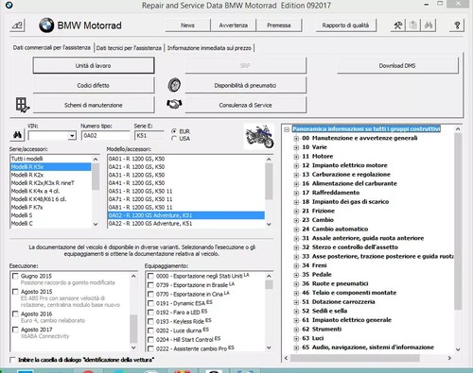Click the scrollbar thumb in Esecuzione list
The image size is (473, 373).
[x=133, y=329]
